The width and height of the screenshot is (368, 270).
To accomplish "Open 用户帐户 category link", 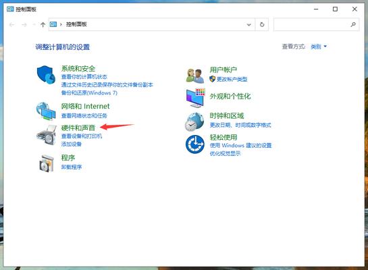I will [x=224, y=70].
